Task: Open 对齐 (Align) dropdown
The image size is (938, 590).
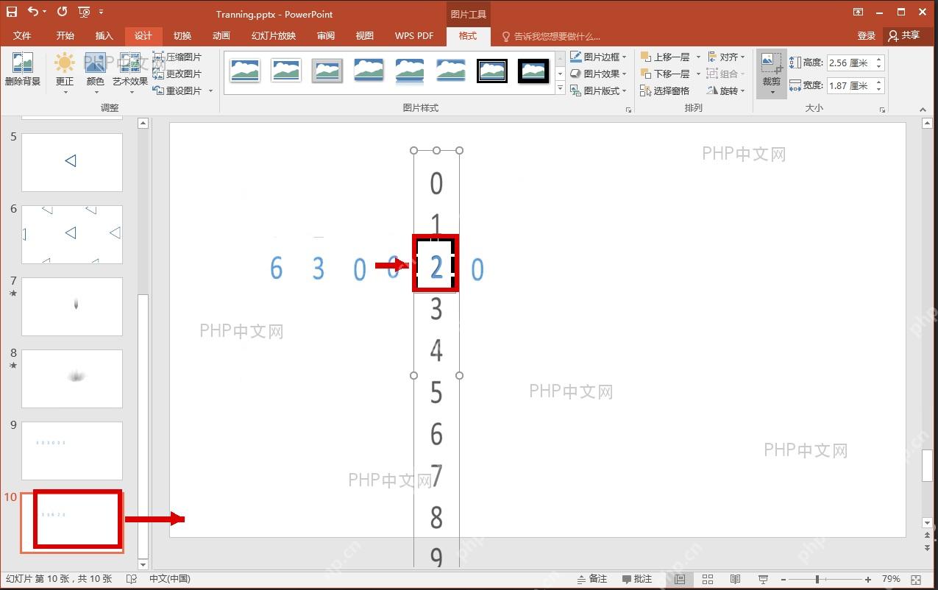Action: pos(726,57)
